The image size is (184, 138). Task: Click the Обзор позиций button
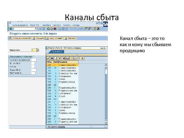click(54, 38)
